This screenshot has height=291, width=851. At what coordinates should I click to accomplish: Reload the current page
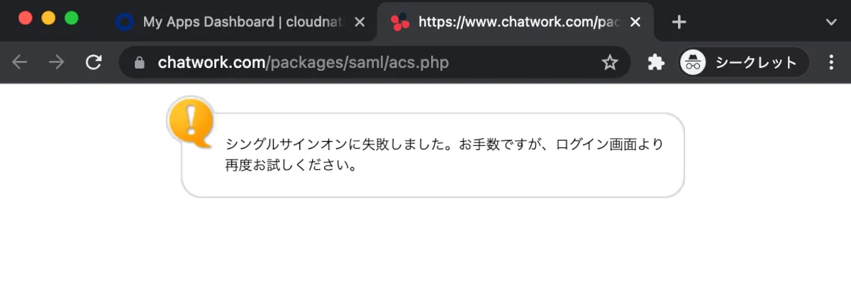[94, 62]
